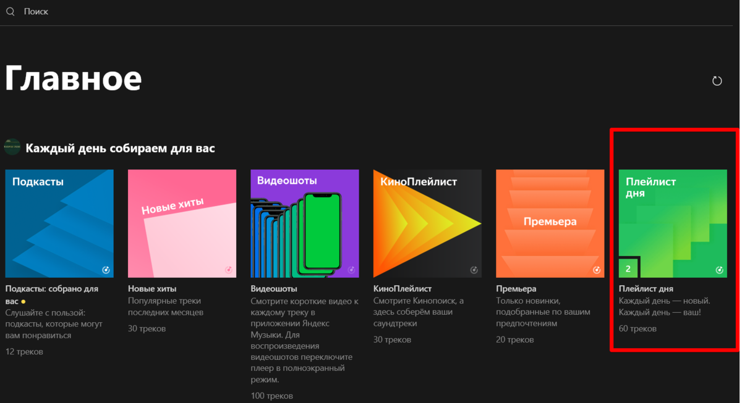Click the badge icon on Новые хиты cover
The image size is (742, 403).
click(228, 270)
